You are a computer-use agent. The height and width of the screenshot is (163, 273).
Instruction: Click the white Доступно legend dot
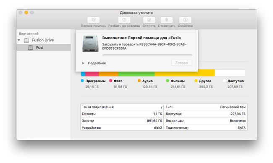pos(224,81)
